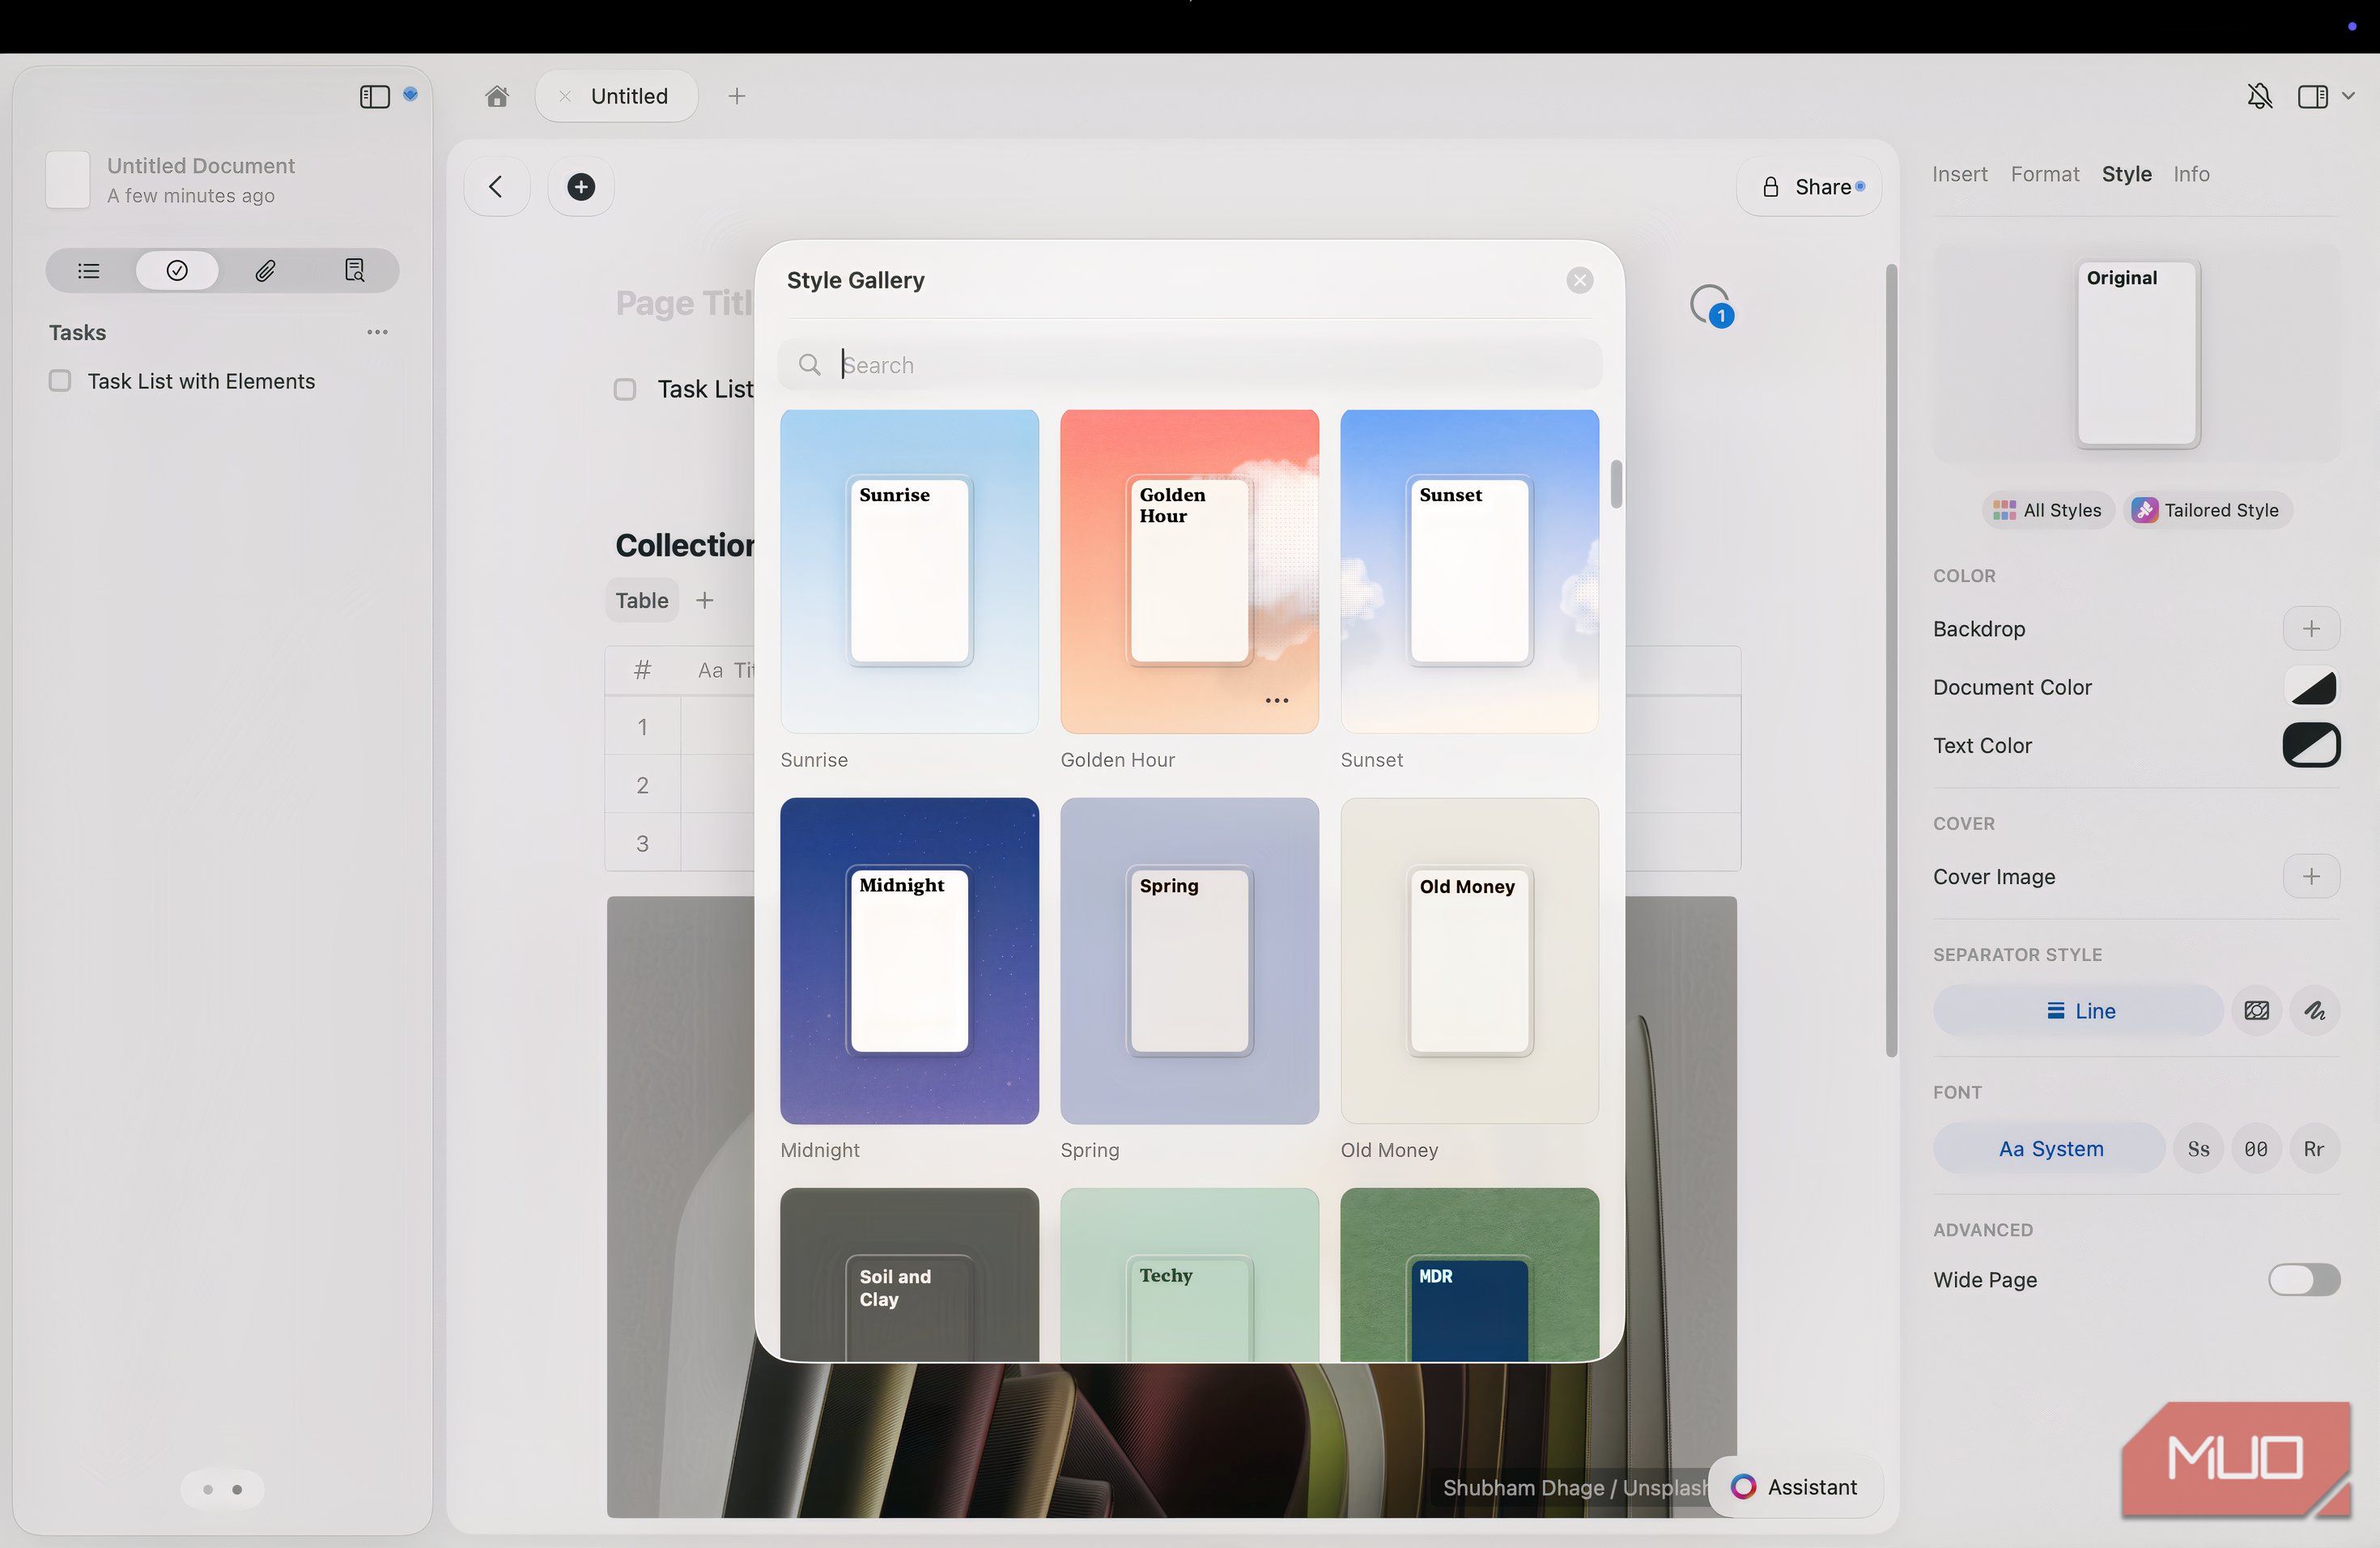Select the Line separator style
Image resolution: width=2380 pixels, height=1548 pixels.
tap(2078, 1011)
